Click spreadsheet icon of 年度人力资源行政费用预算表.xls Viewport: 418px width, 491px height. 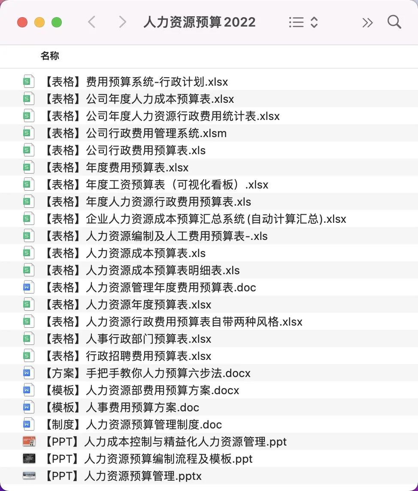28,202
